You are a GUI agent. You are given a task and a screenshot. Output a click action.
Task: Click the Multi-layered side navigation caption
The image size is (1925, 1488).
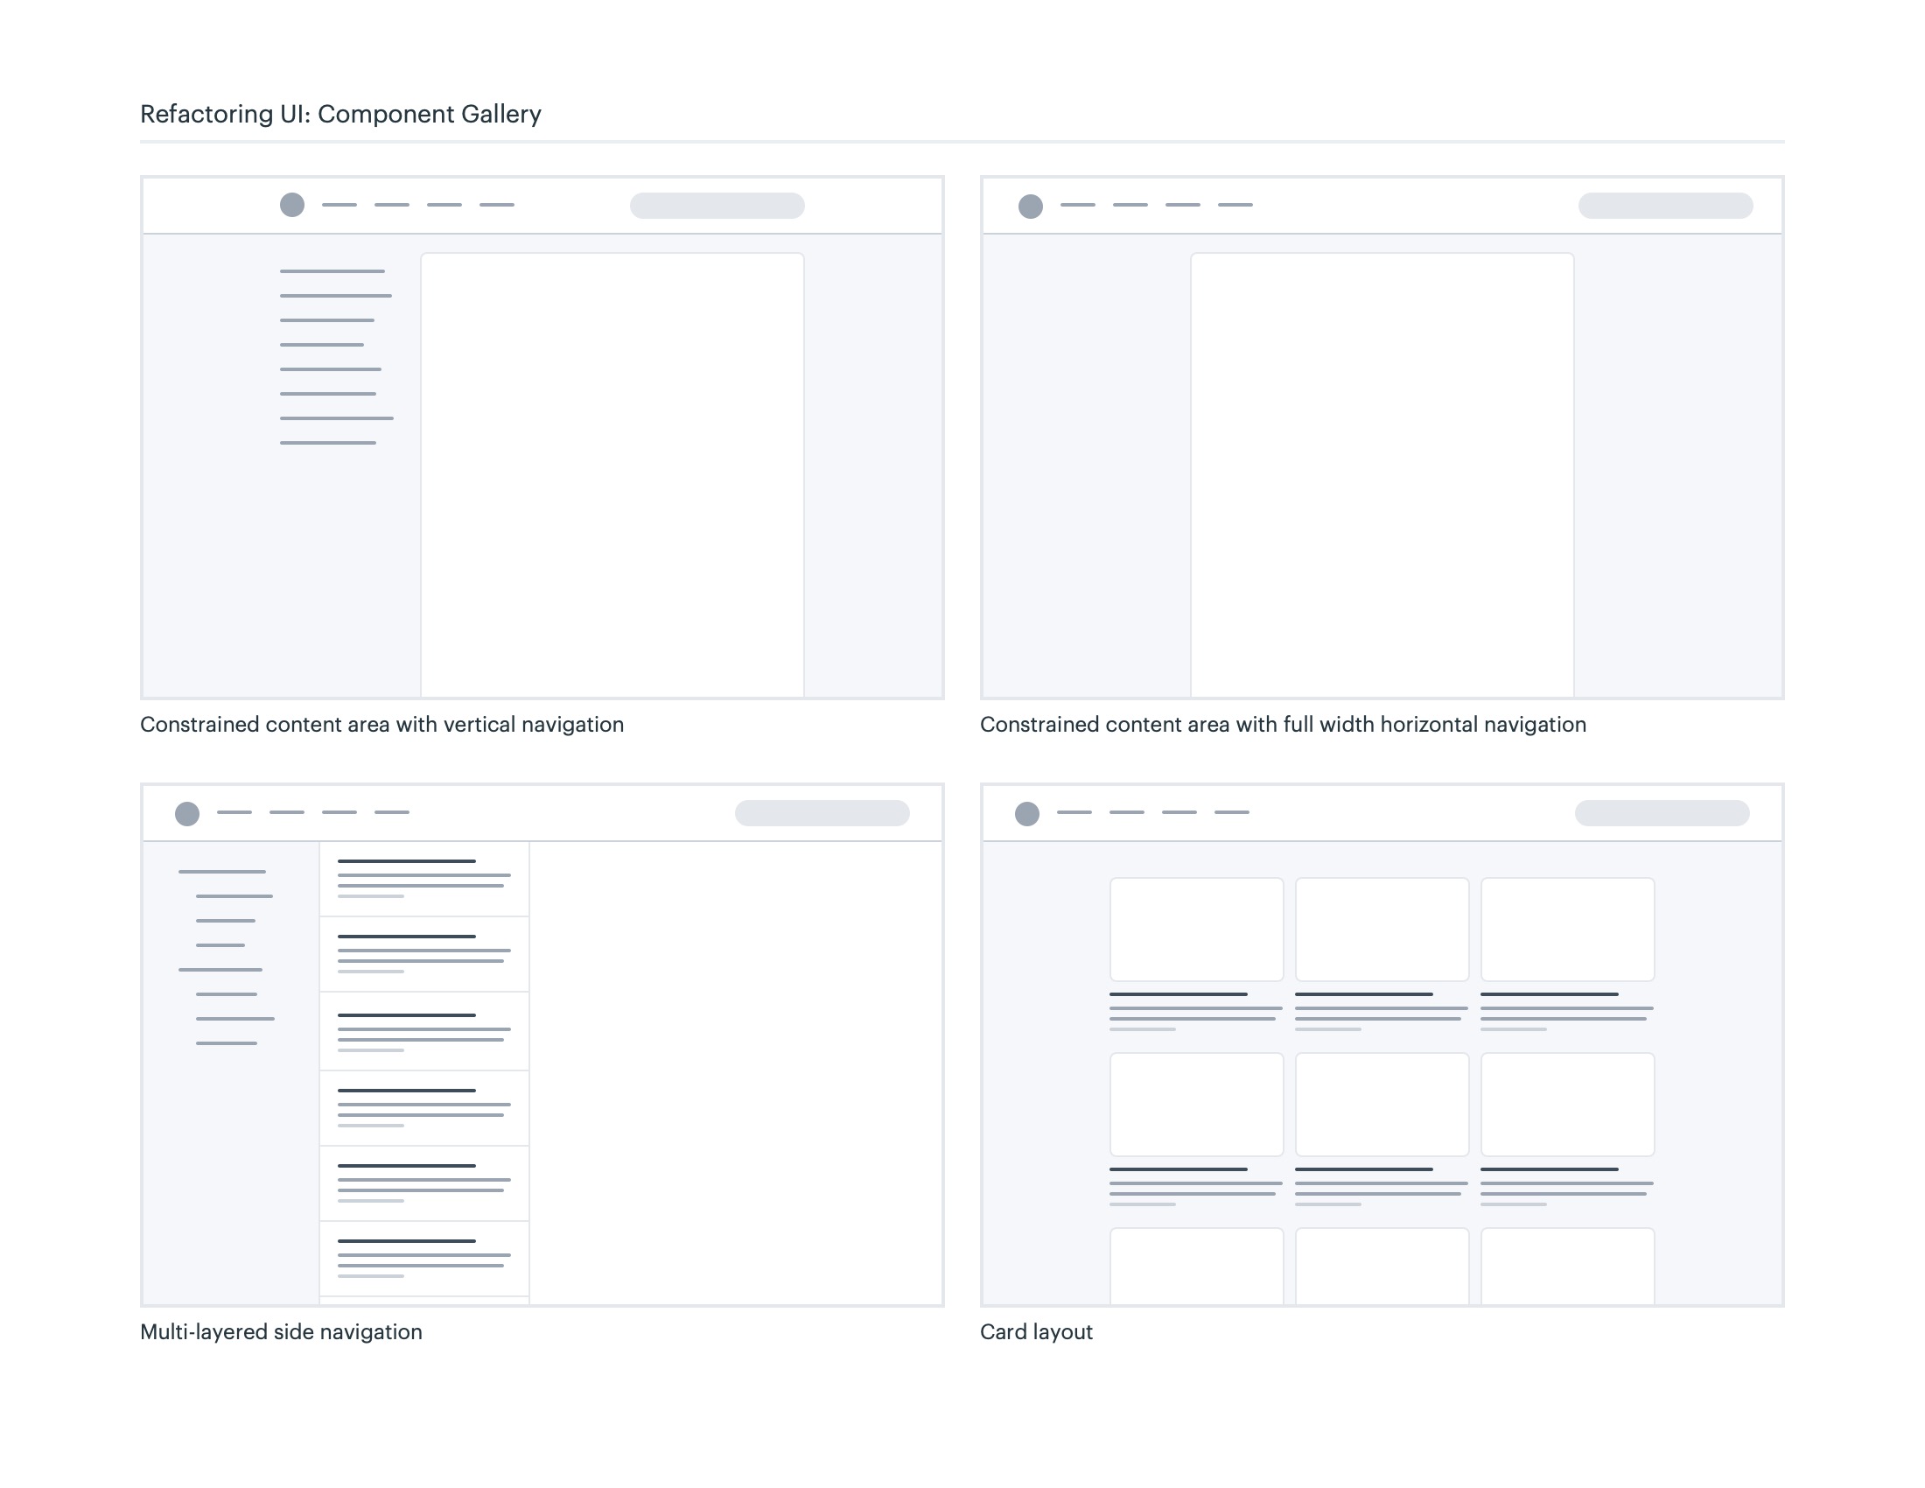pos(281,1332)
